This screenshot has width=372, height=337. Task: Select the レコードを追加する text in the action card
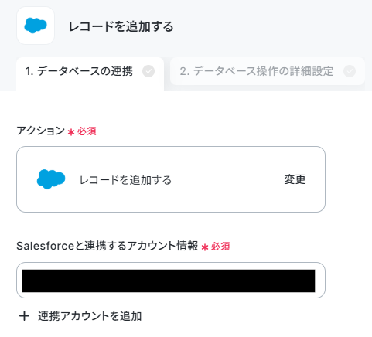[125, 180]
